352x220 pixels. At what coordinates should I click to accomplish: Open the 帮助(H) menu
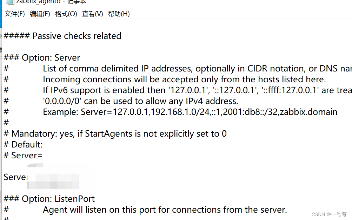tap(119, 14)
